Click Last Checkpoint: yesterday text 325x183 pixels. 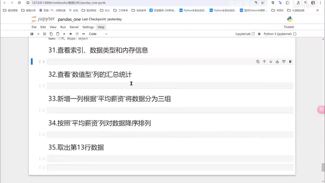pyautogui.click(x=102, y=19)
